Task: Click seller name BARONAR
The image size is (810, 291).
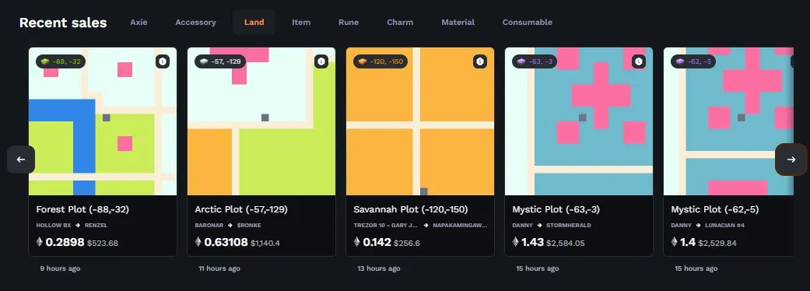Action: click(209, 226)
